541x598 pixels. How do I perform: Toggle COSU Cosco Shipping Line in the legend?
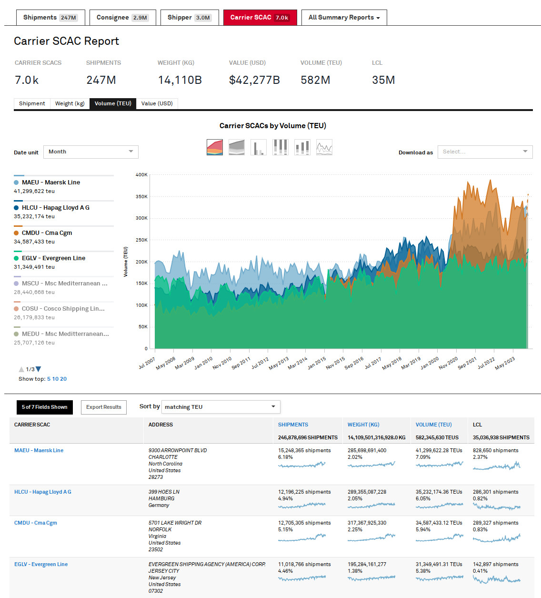click(x=17, y=309)
